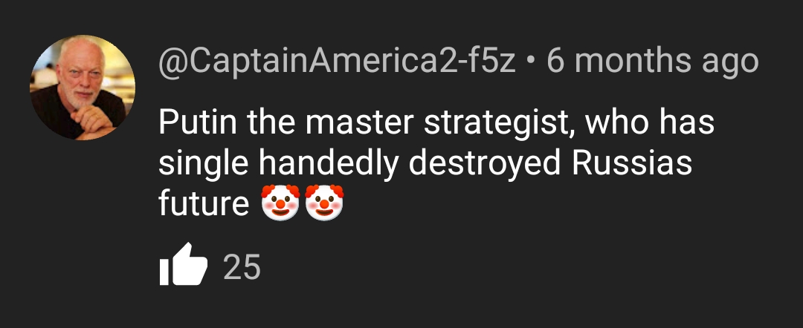Select the second clown emoji

(x=324, y=203)
